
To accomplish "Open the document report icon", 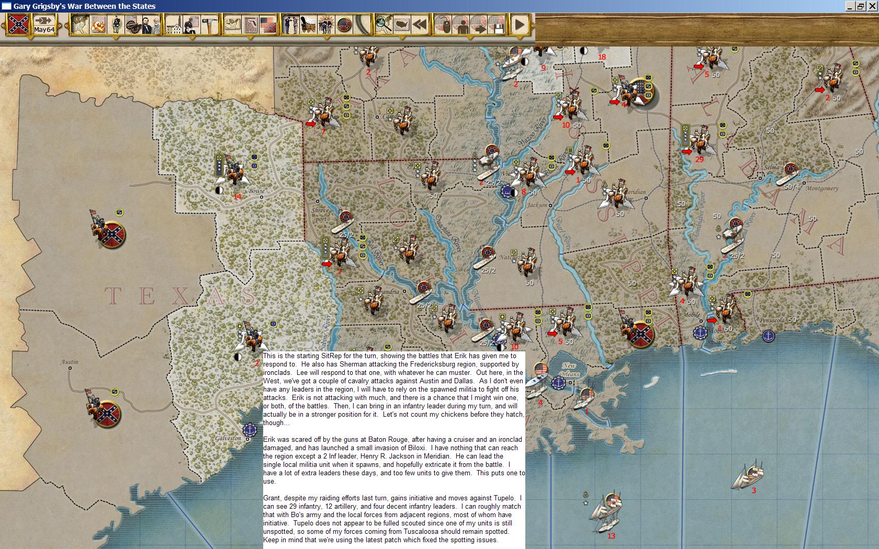I will point(250,25).
